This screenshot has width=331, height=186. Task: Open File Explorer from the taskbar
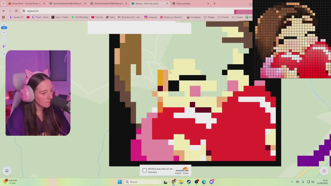pyautogui.click(x=181, y=182)
